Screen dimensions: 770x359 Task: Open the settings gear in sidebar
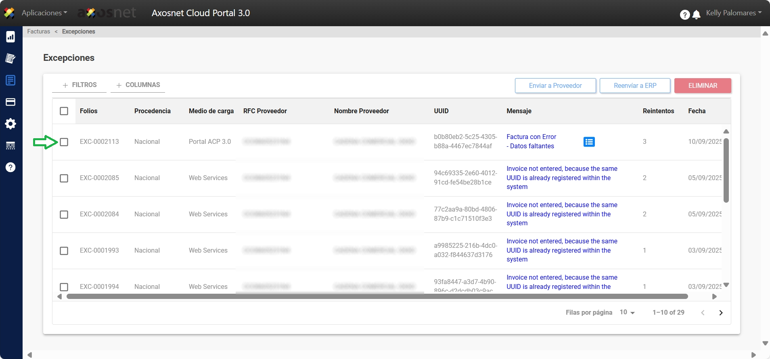tap(10, 124)
